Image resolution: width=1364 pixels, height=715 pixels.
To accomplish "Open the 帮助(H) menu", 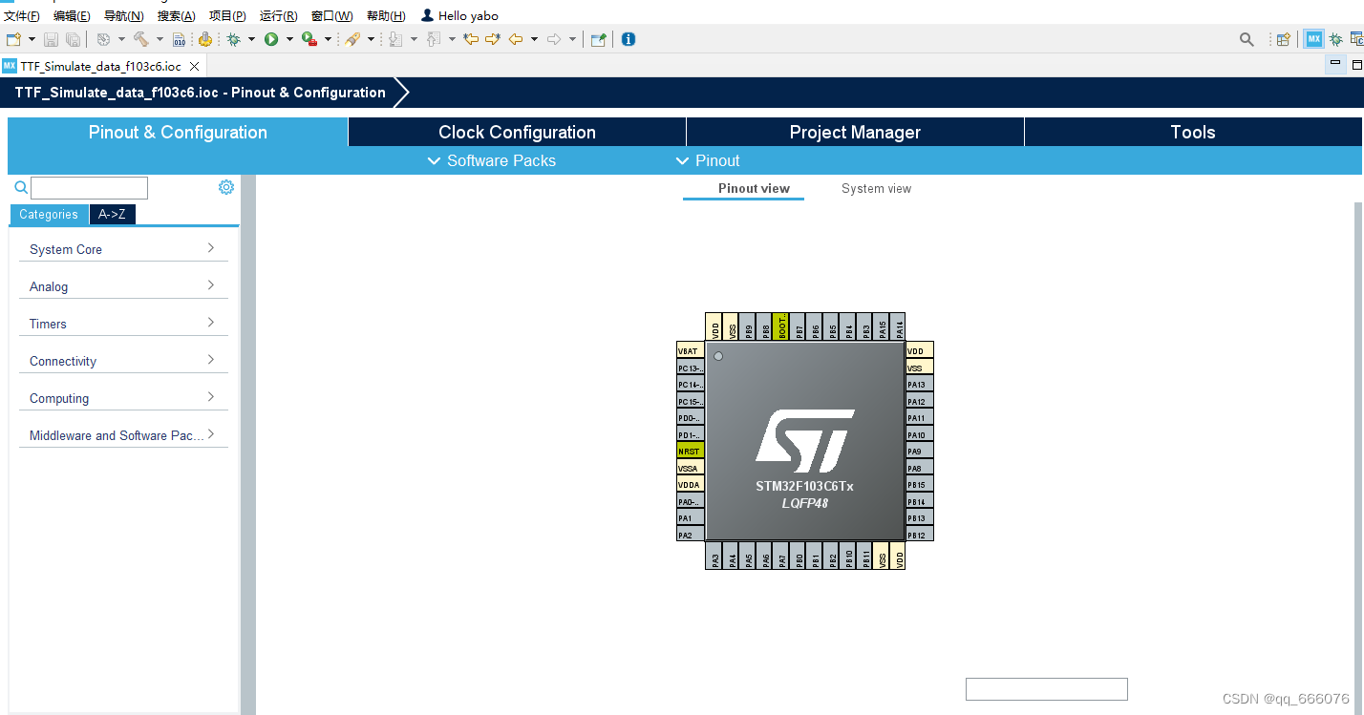I will pos(383,15).
